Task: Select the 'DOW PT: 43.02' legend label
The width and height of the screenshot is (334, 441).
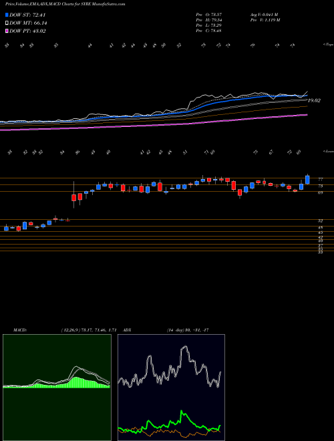Action: 27,31
